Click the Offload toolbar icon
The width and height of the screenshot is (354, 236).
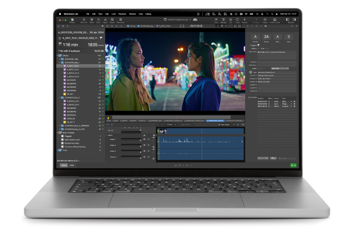pos(72,20)
